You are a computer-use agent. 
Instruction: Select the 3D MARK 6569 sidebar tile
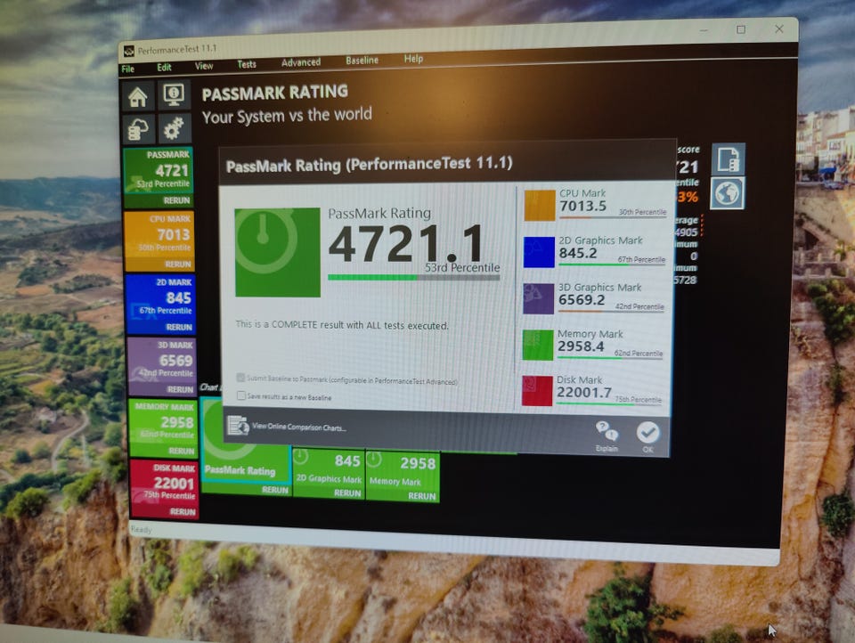pos(161,367)
